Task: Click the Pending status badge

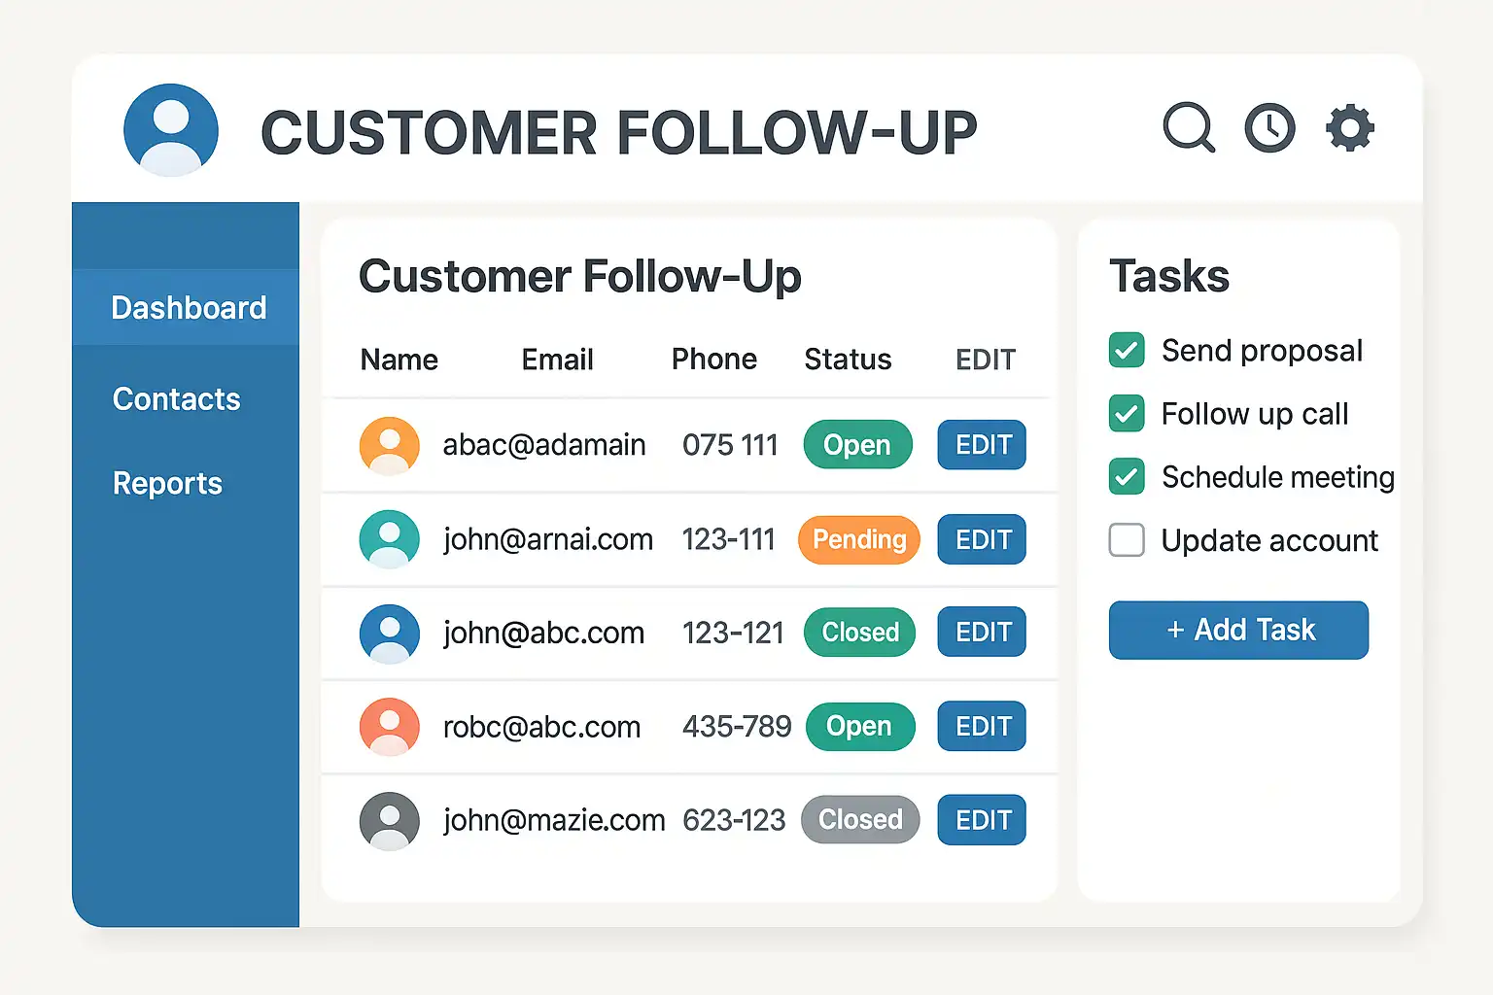Action: click(x=858, y=539)
